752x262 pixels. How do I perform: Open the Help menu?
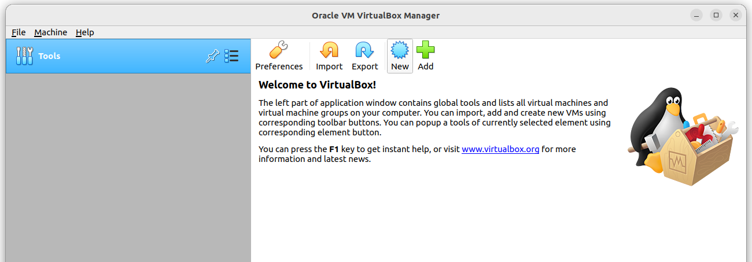click(x=84, y=32)
